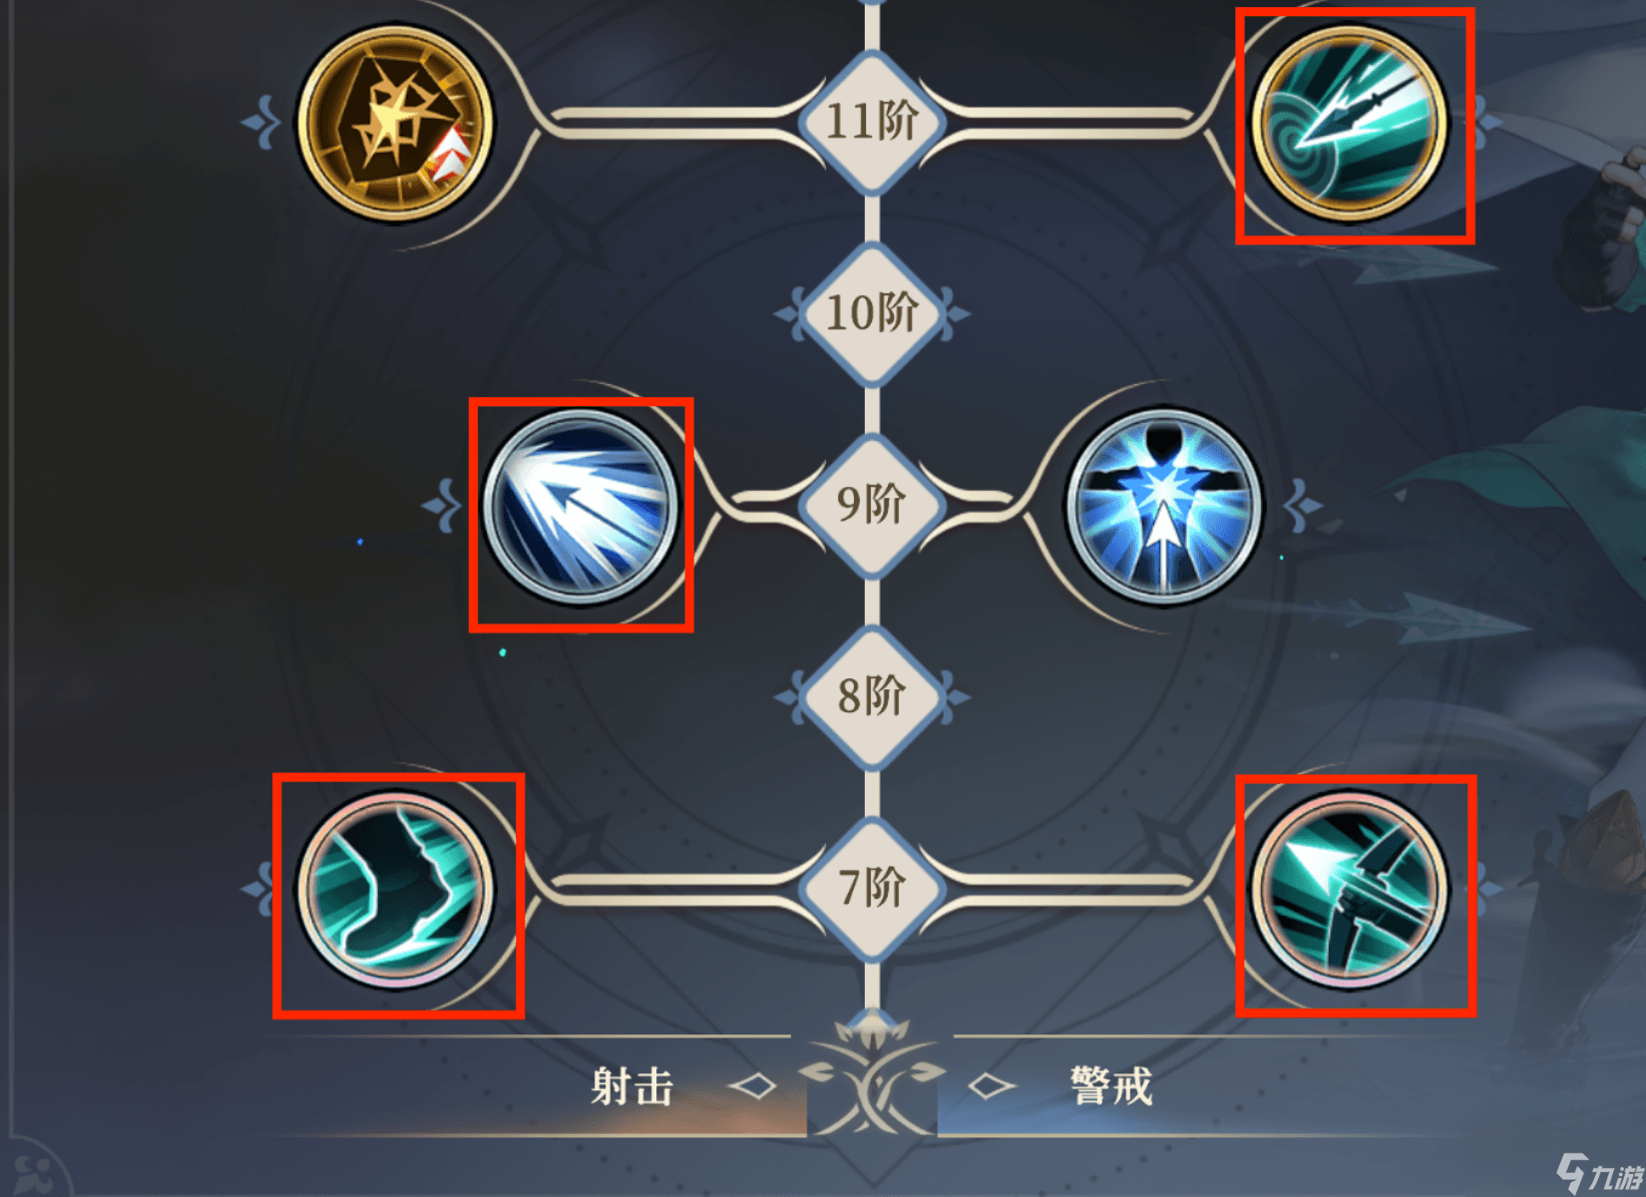
Task: Select the teal bow and arrow skill
Action: (x=1350, y=890)
